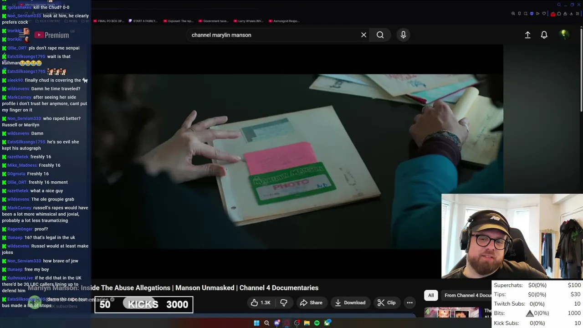Dislike the video with thumbs down
The height and width of the screenshot is (328, 583).
[283, 302]
